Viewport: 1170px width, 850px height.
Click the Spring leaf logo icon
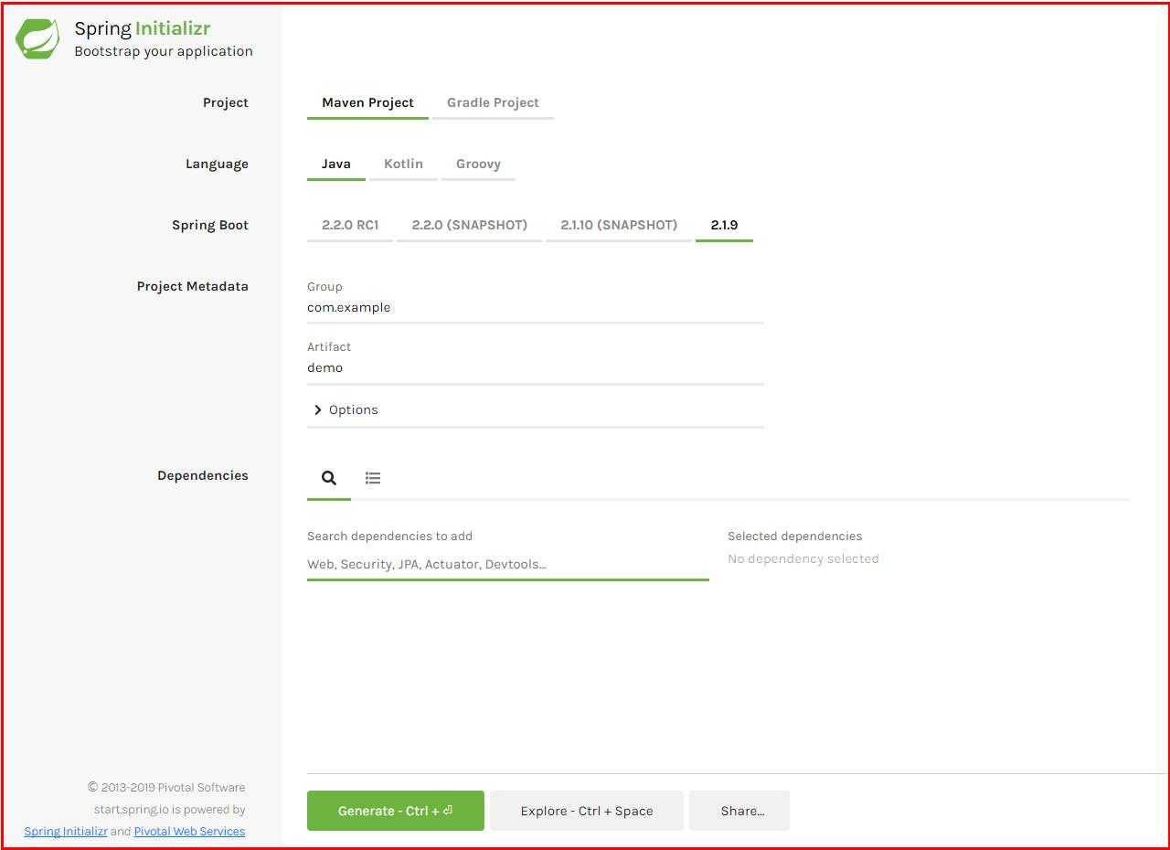tap(37, 39)
